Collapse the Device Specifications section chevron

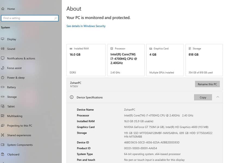[x=218, y=97]
